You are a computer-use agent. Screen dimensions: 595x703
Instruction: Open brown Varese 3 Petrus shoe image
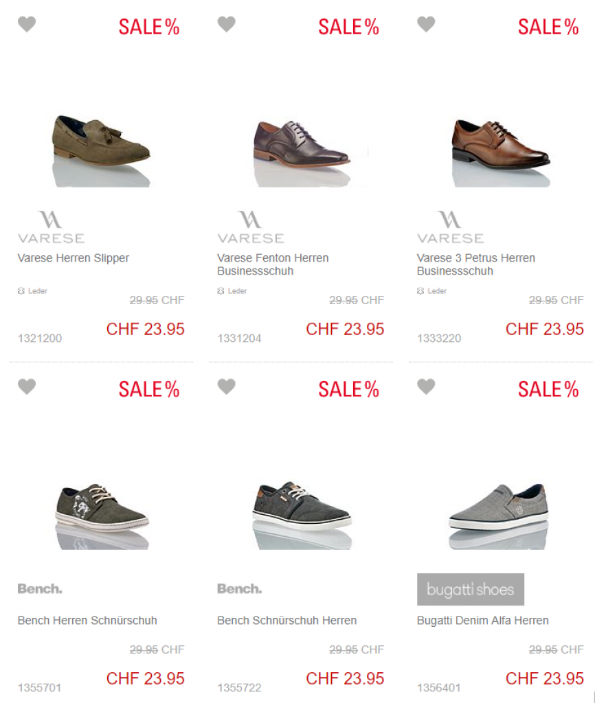tap(500, 143)
